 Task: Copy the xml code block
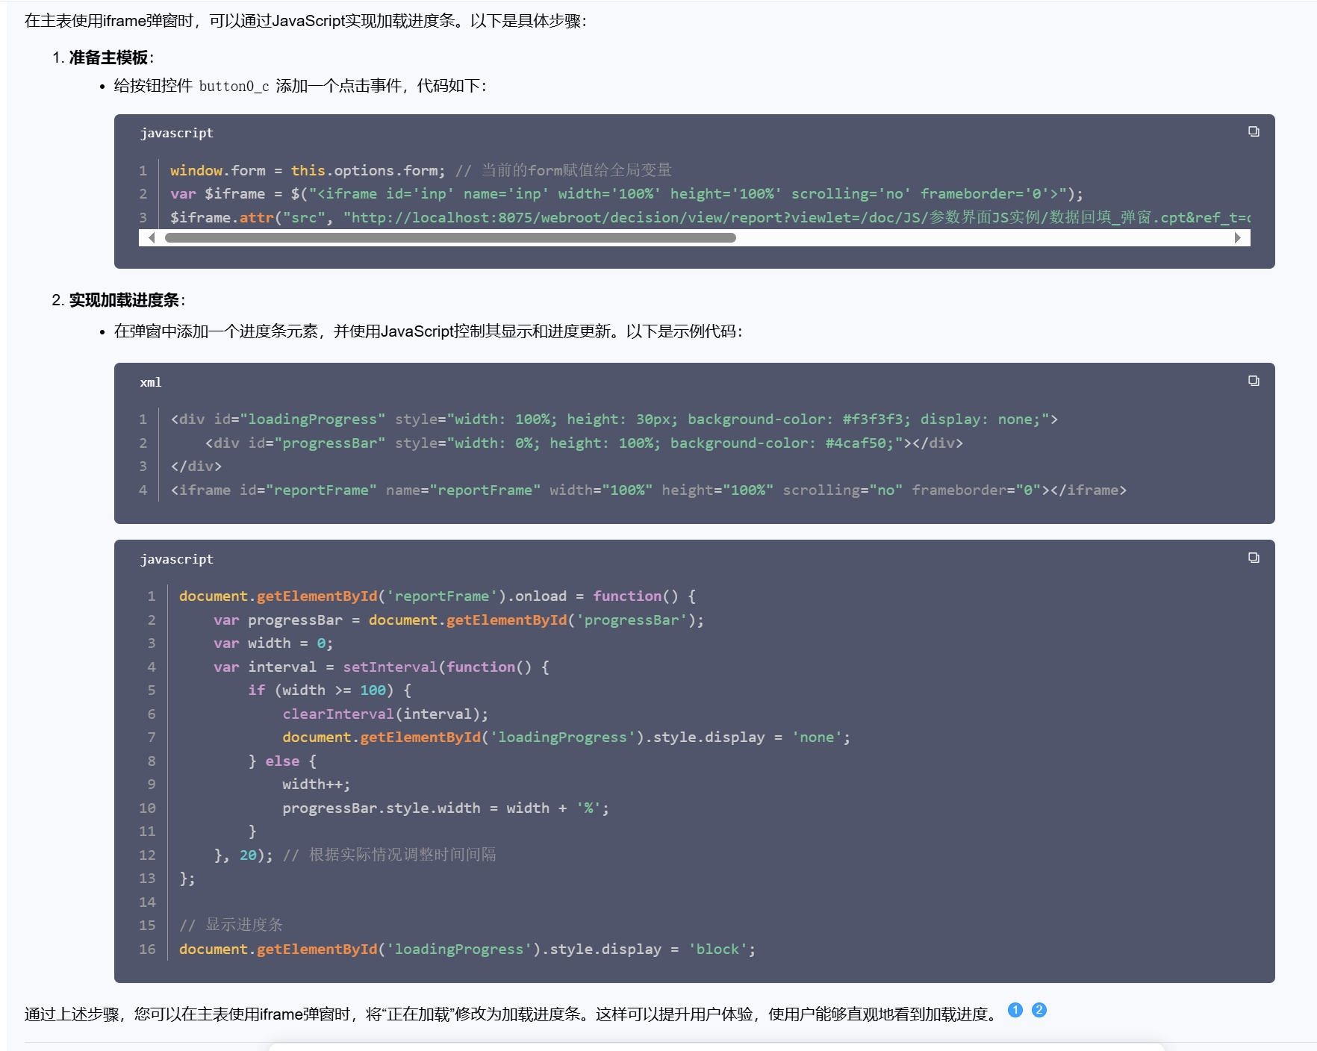click(1254, 381)
